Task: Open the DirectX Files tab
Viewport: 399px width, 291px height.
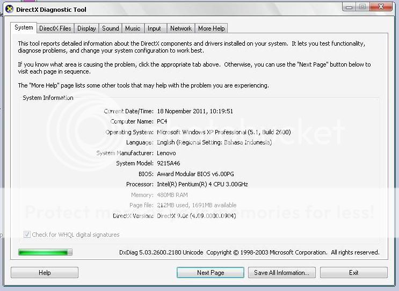Action: click(55, 28)
